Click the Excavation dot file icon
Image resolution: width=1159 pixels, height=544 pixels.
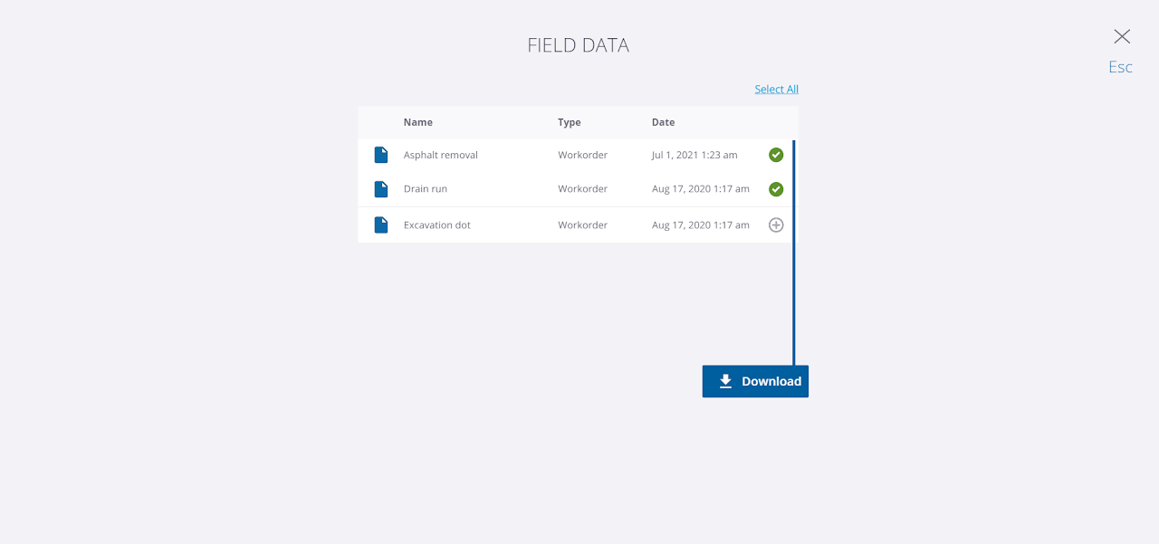click(x=381, y=224)
